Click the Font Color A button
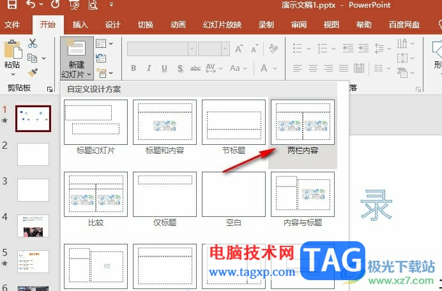Viewport: 442px width, 291px height. coord(264,68)
